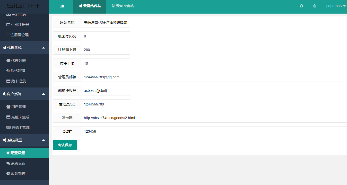Open 购卡记录 sidebar entry
Image resolution: width=347 pixels, height=185 pixels.
18,81
